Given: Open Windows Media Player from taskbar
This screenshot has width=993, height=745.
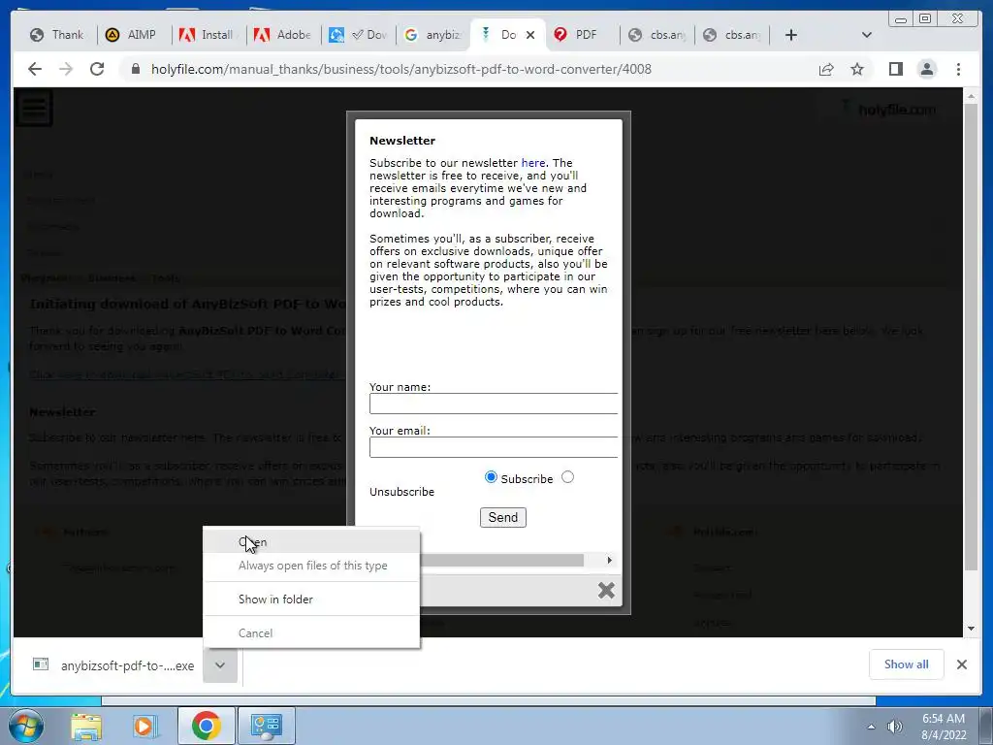Looking at the screenshot, I should point(145,726).
